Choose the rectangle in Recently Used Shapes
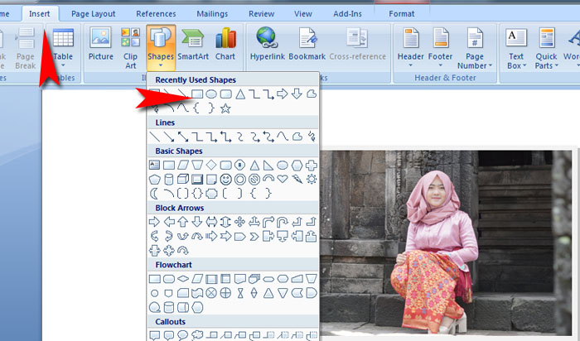 pyautogui.click(x=197, y=94)
